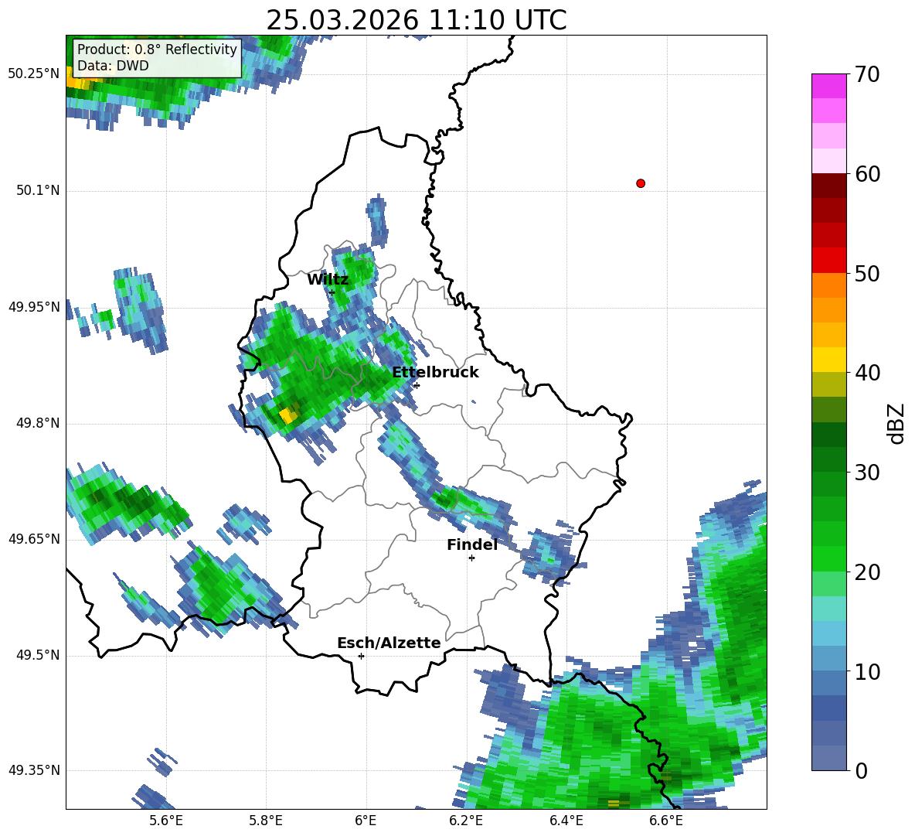Viewport: 915px width, 836px height.
Task: Click the 50.25°N latitude label
Action: click(34, 74)
